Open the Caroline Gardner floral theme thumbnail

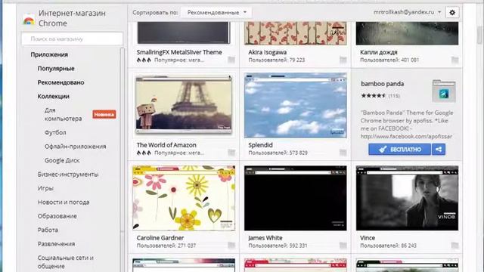[x=184, y=198]
